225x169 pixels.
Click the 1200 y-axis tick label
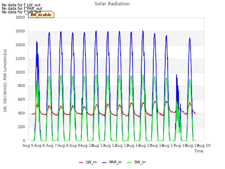click(x=20, y=59)
